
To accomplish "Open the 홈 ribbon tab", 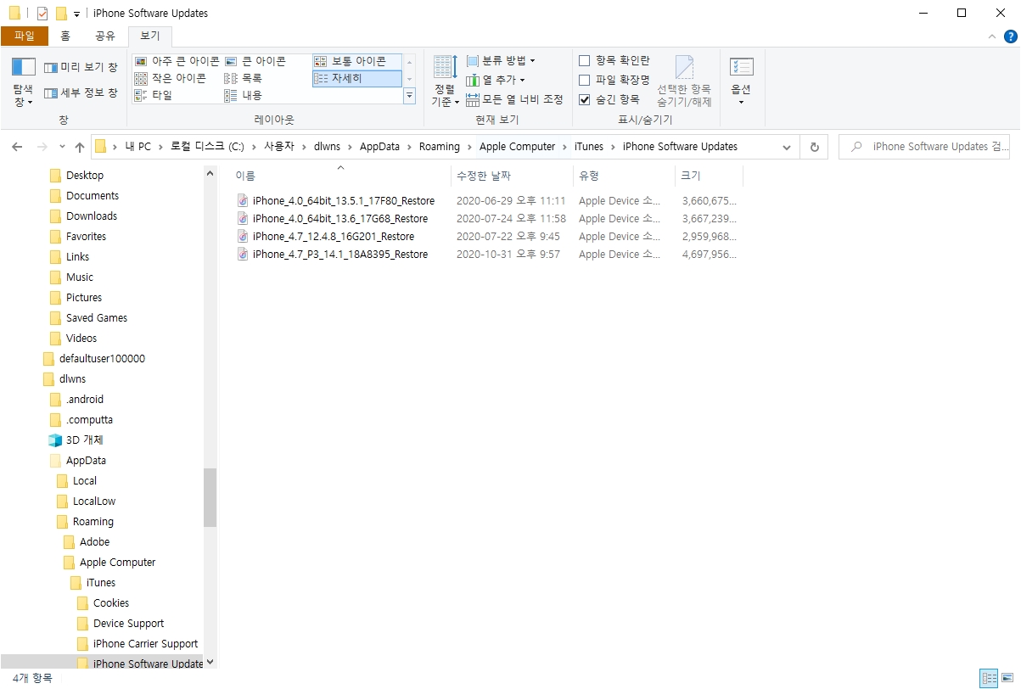I will [65, 36].
